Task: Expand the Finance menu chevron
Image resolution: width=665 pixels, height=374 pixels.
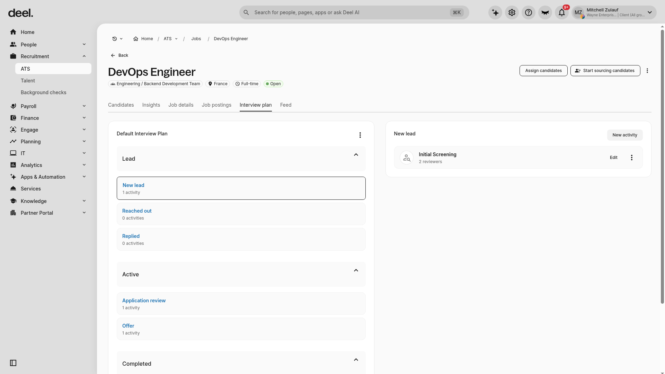Action: tap(84, 118)
